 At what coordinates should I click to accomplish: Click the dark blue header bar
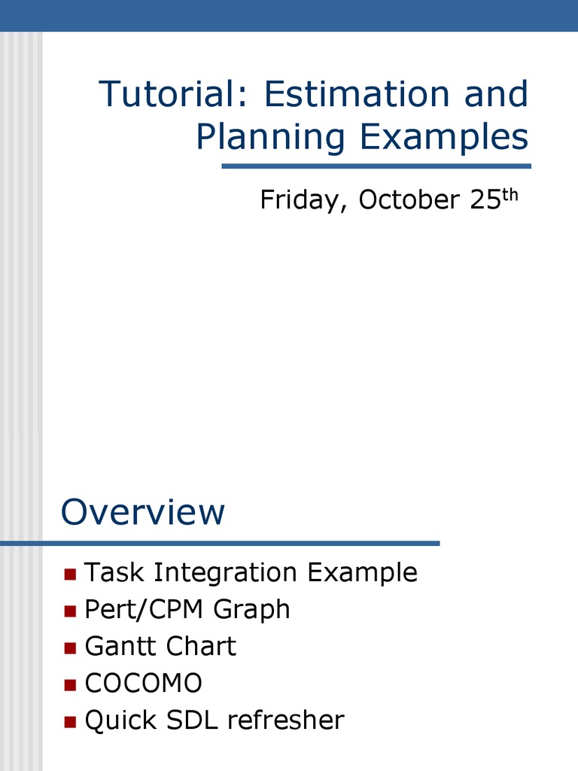(289, 15)
